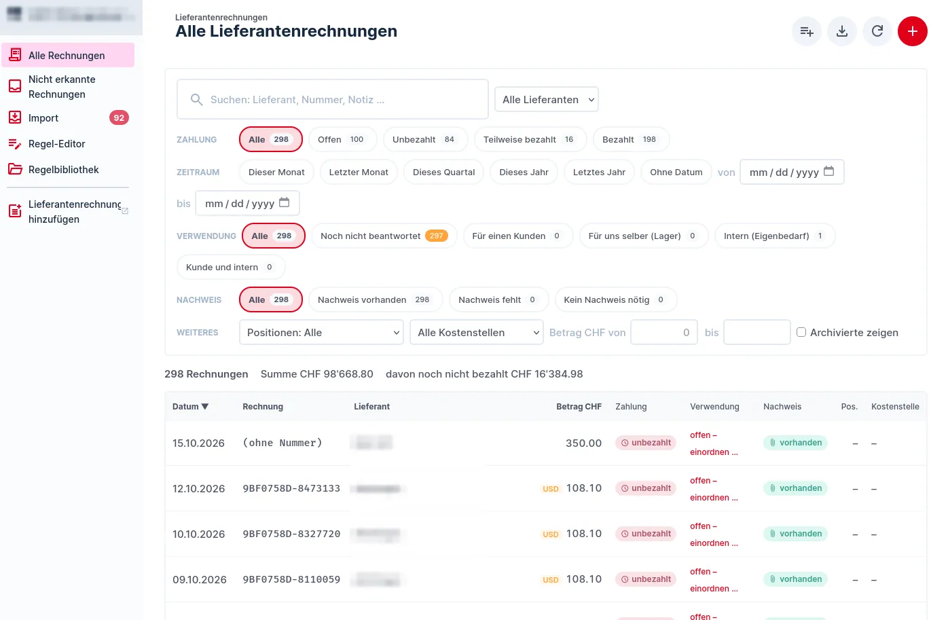Open Nicht erkannte Rechnungen menu item

(68, 87)
